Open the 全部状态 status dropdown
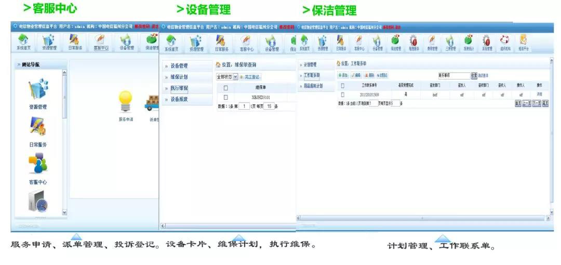The height and width of the screenshot is (265, 561). pyautogui.click(x=227, y=76)
